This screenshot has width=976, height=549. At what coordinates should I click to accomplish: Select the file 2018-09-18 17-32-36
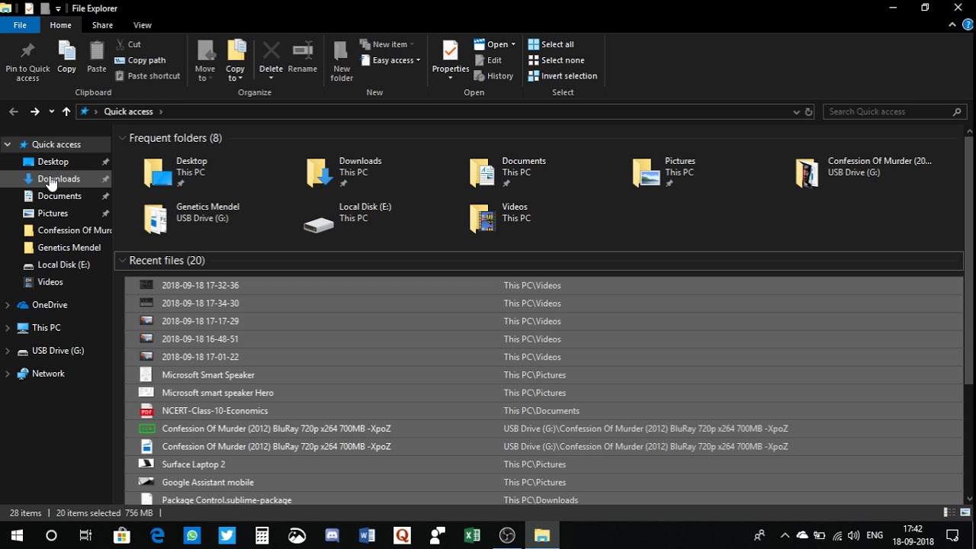pos(543,285)
